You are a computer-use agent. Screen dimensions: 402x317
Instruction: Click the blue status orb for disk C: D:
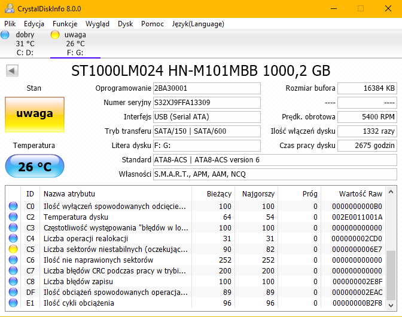[5, 35]
